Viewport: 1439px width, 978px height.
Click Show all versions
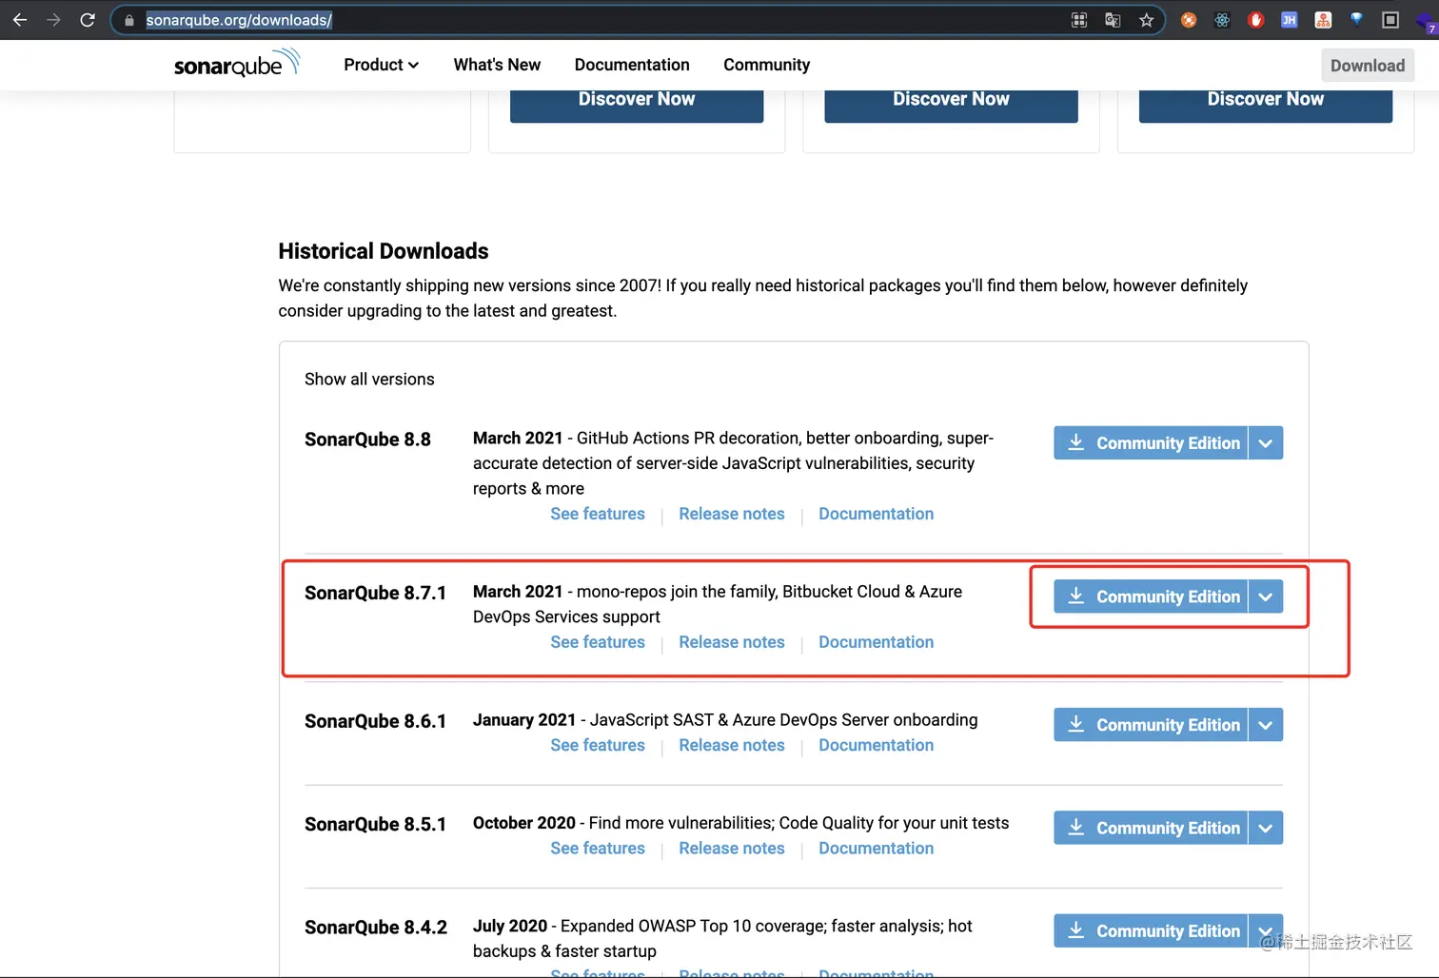(x=369, y=379)
